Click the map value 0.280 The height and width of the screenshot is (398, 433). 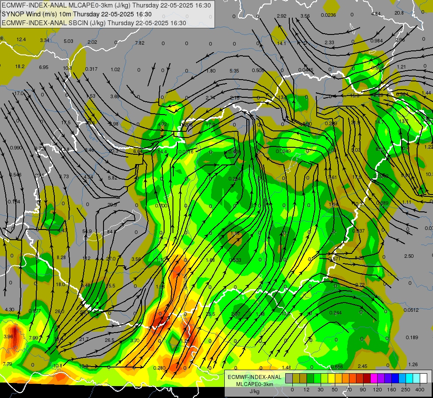pos(159,367)
